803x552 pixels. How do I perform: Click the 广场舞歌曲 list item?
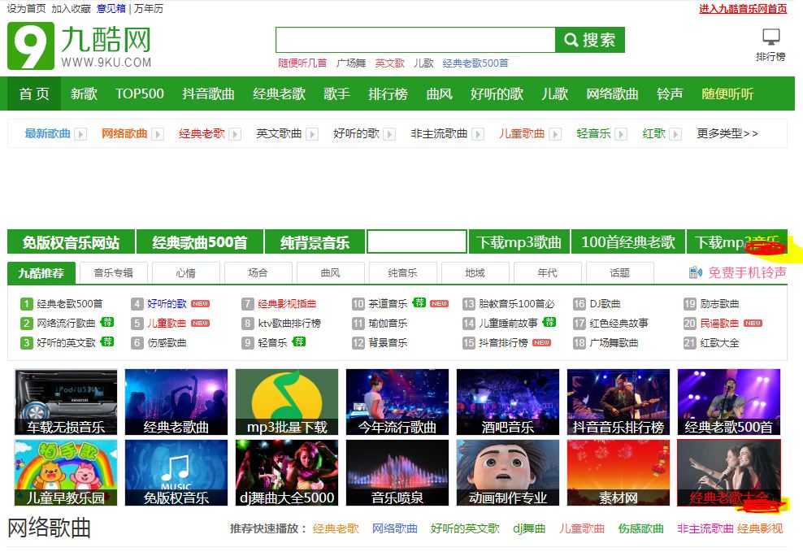(614, 342)
